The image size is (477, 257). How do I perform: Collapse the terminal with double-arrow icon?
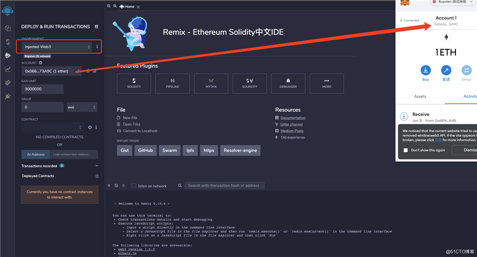tap(109, 186)
